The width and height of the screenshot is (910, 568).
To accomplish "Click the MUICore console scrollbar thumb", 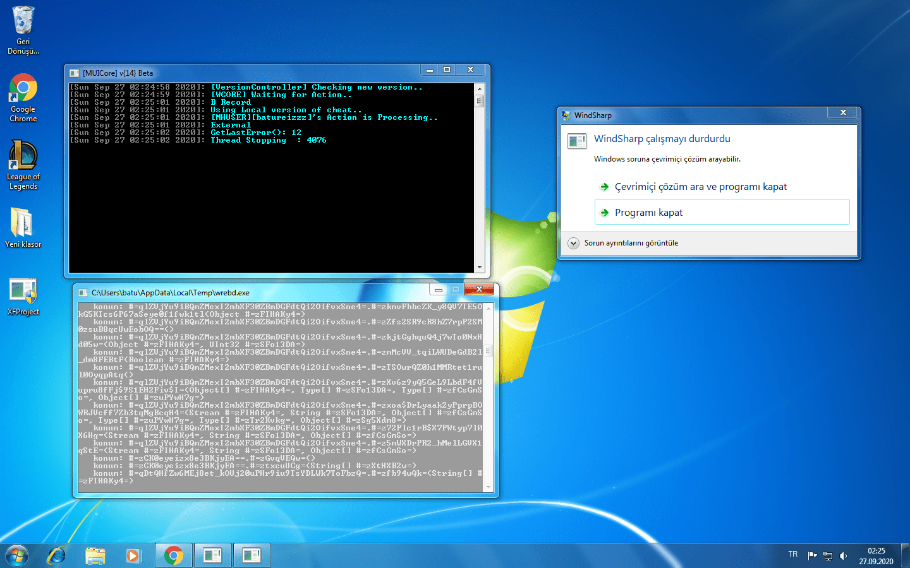I will click(x=480, y=100).
